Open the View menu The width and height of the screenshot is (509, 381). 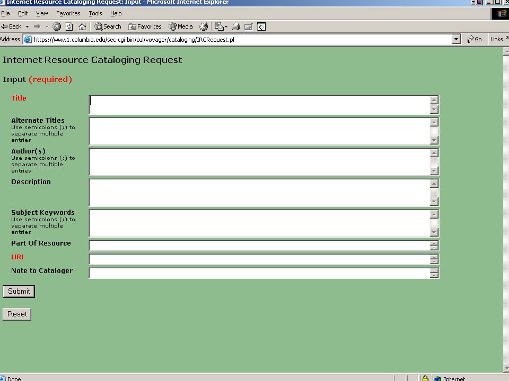pyautogui.click(x=42, y=13)
